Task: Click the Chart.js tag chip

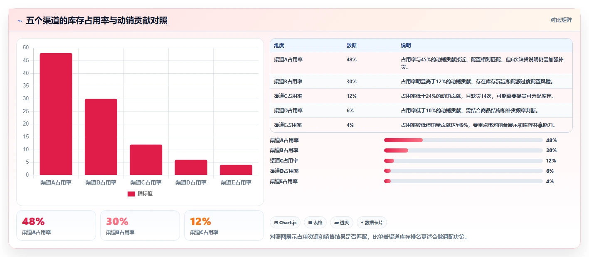Action: tap(285, 223)
